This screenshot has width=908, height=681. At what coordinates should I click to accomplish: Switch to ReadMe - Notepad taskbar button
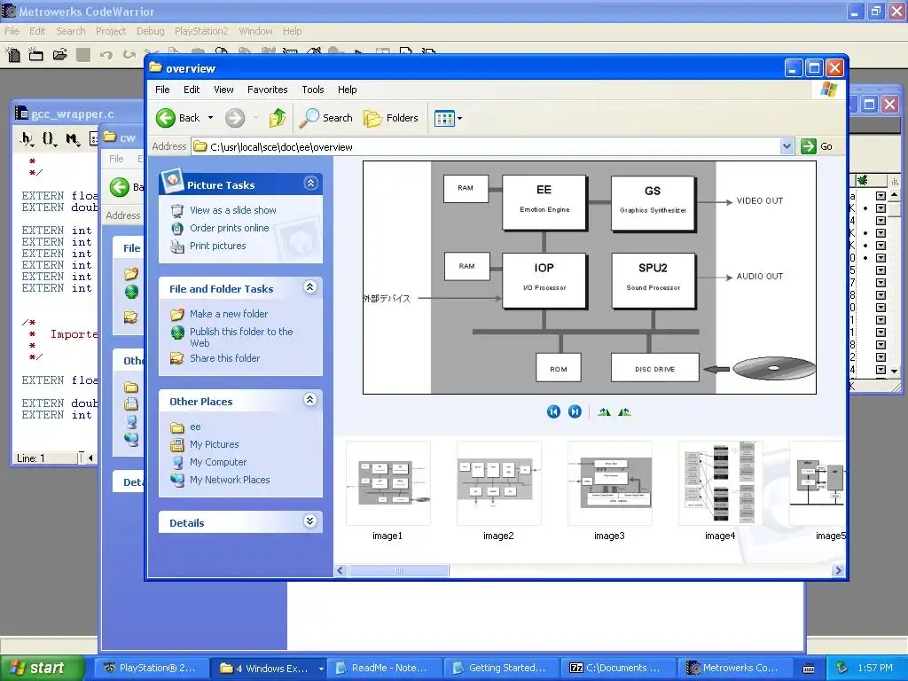click(x=385, y=669)
